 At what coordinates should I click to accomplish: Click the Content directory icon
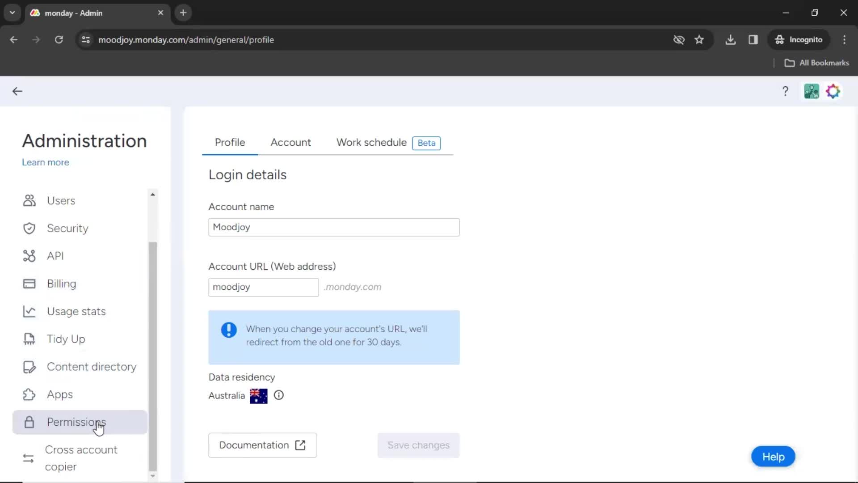[29, 367]
